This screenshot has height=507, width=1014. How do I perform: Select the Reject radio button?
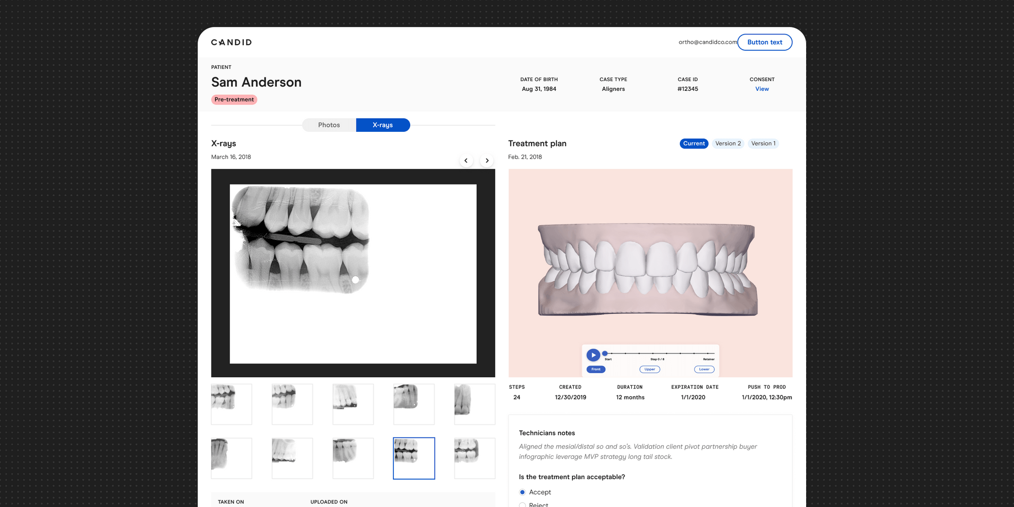[522, 505]
